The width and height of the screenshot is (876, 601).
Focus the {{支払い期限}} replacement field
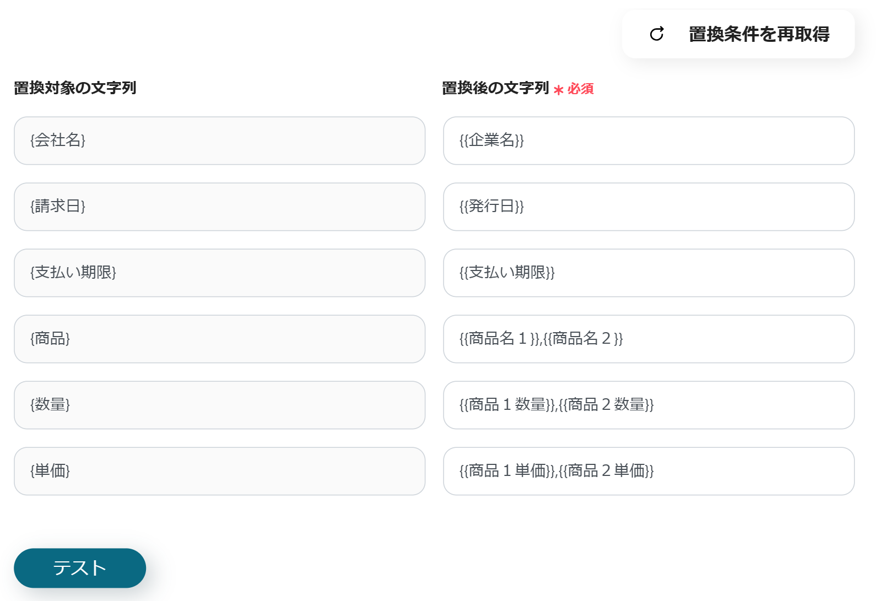click(648, 273)
